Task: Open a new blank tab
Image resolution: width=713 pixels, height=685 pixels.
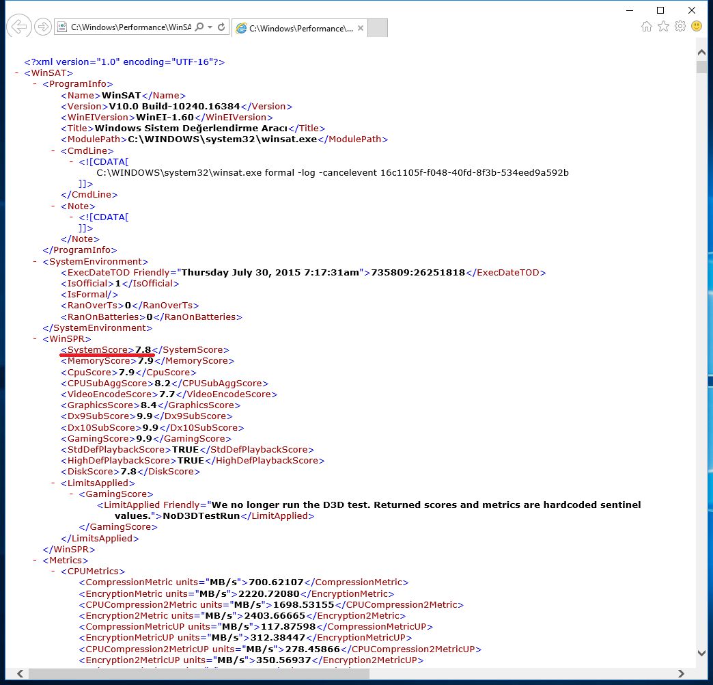Action: coord(378,28)
